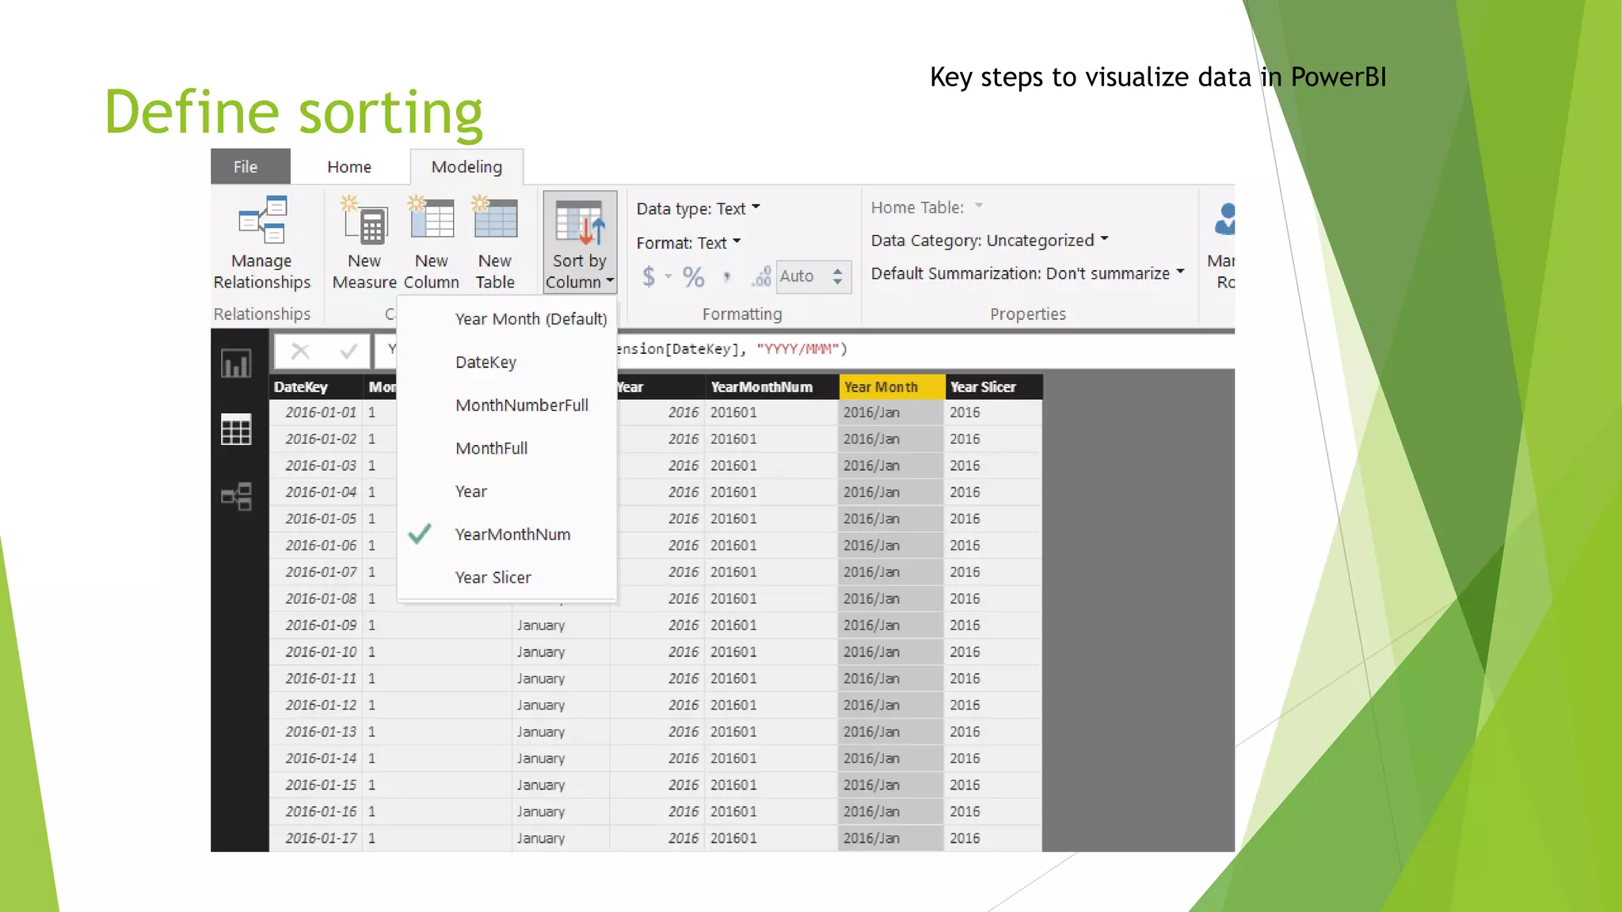This screenshot has width=1622, height=912.
Task: Select highlighted Year Month column header
Action: (x=891, y=387)
